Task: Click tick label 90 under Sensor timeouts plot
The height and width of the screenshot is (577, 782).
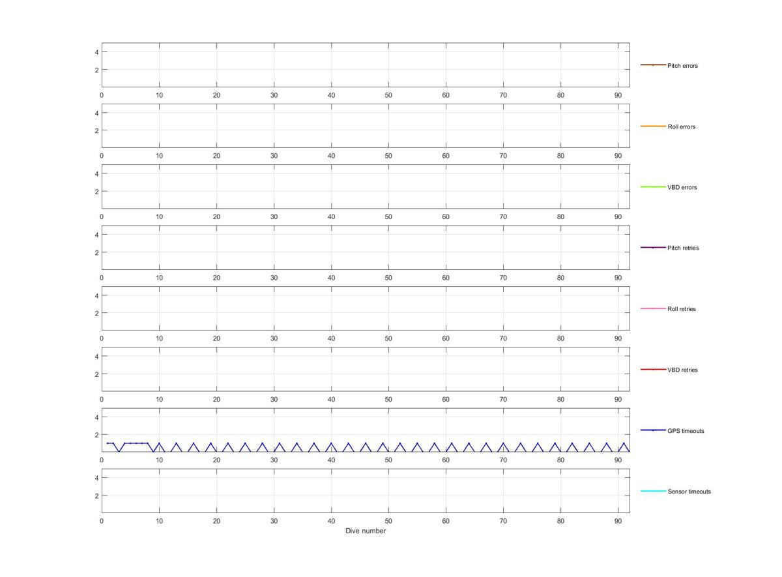Action: pos(618,521)
